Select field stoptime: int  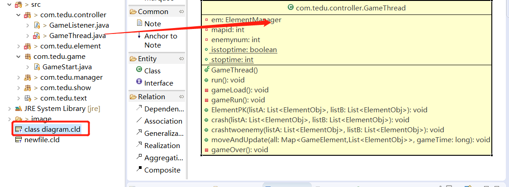(232, 60)
